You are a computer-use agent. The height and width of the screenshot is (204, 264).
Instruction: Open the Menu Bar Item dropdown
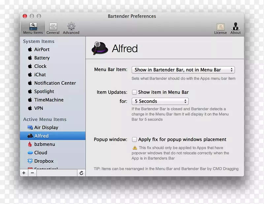[183, 70]
